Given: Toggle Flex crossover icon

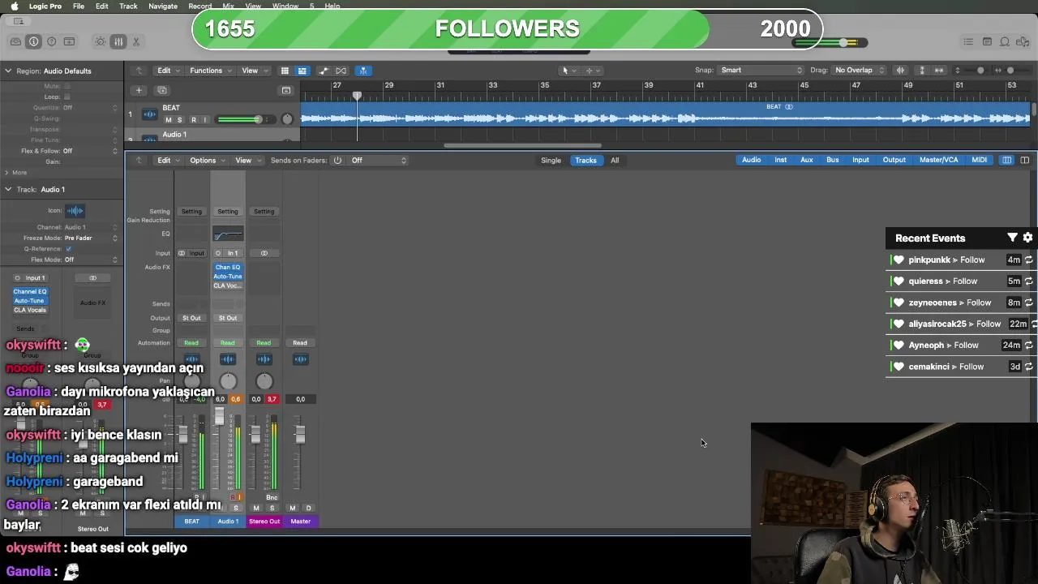Looking at the screenshot, I should [341, 71].
